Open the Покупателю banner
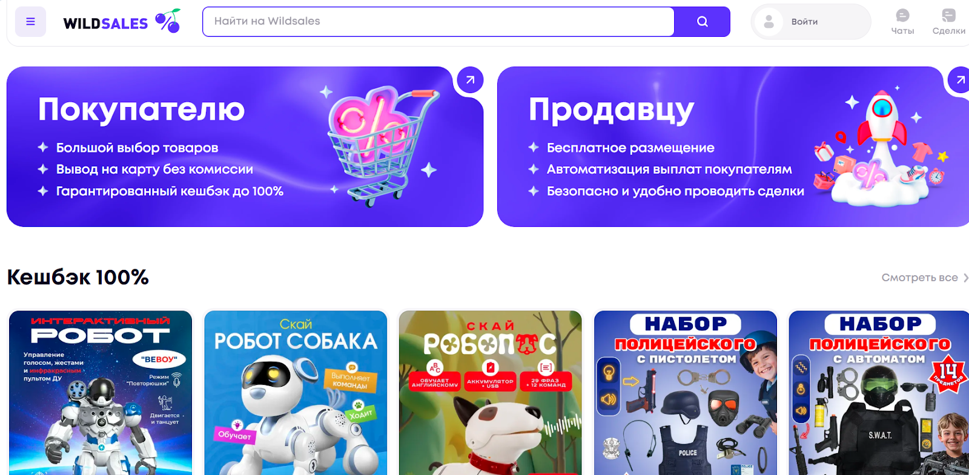Viewport: 969px width, 475px height. (x=245, y=146)
